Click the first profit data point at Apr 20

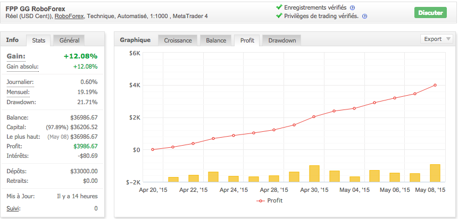tap(153, 149)
